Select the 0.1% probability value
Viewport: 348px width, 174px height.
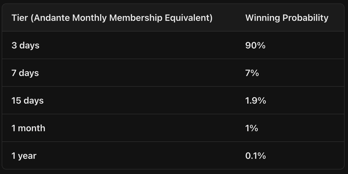(x=256, y=156)
